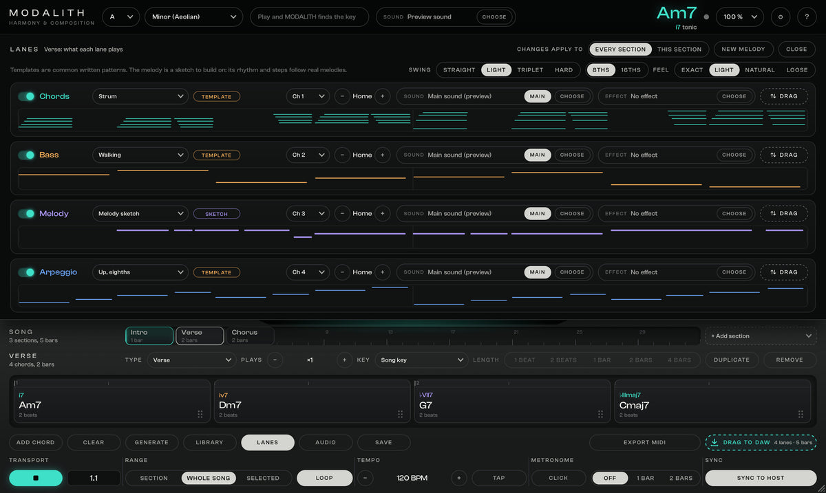Turn off the Arpeggio lane switch
This screenshot has height=493, width=826.
click(x=26, y=272)
